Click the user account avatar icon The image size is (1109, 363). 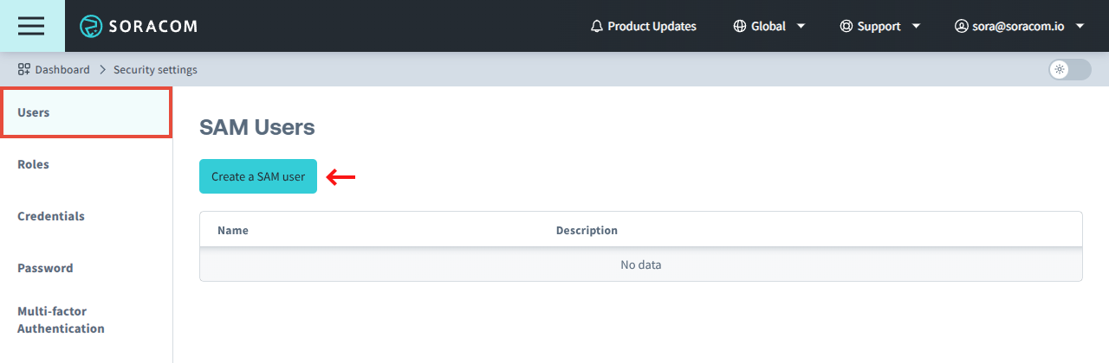[961, 27]
